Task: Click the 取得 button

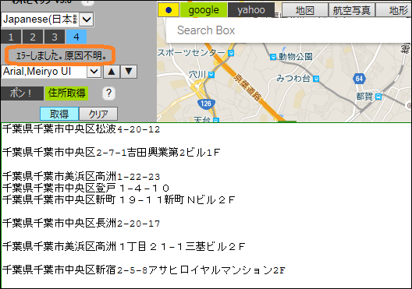Action: [x=59, y=114]
